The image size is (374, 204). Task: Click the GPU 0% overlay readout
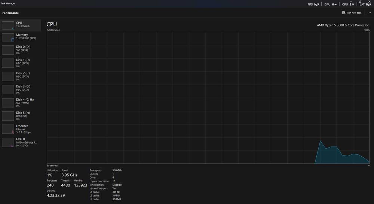click(x=331, y=4)
